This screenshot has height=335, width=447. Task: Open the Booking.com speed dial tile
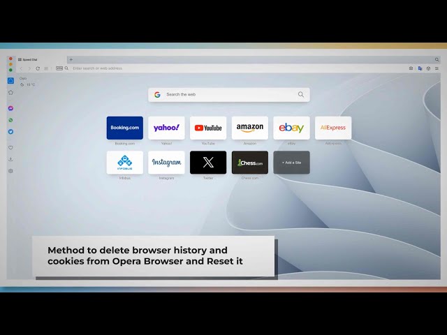click(x=125, y=128)
